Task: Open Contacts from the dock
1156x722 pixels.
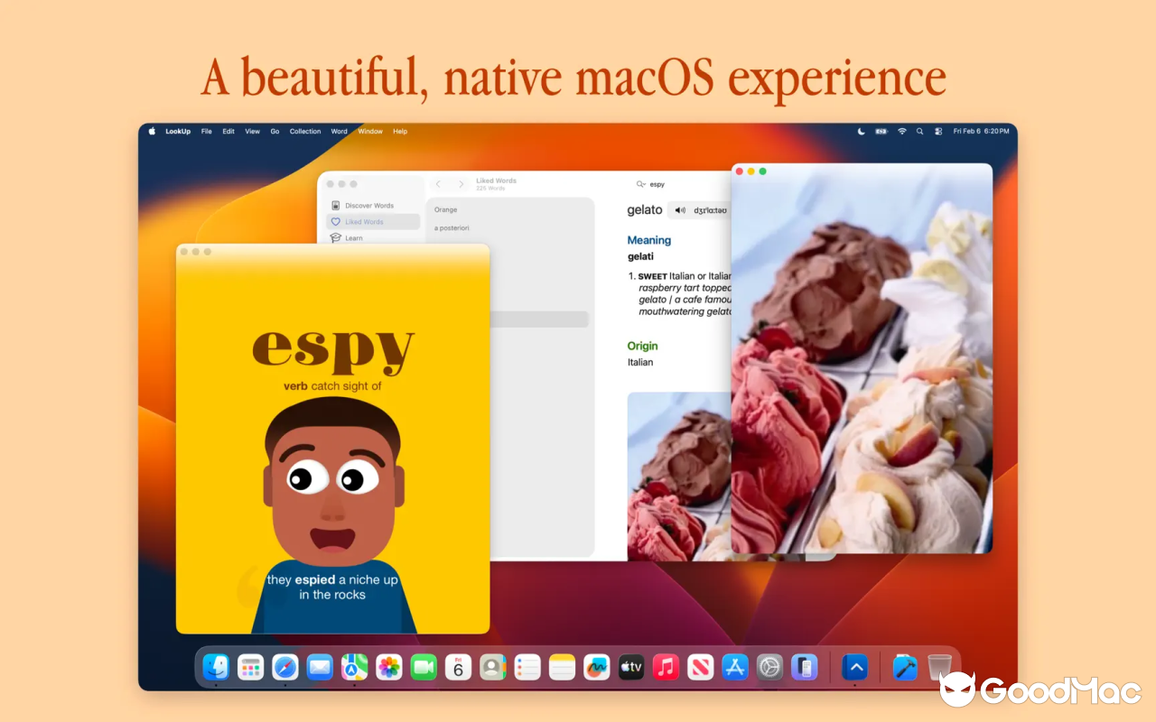Action: (x=492, y=667)
